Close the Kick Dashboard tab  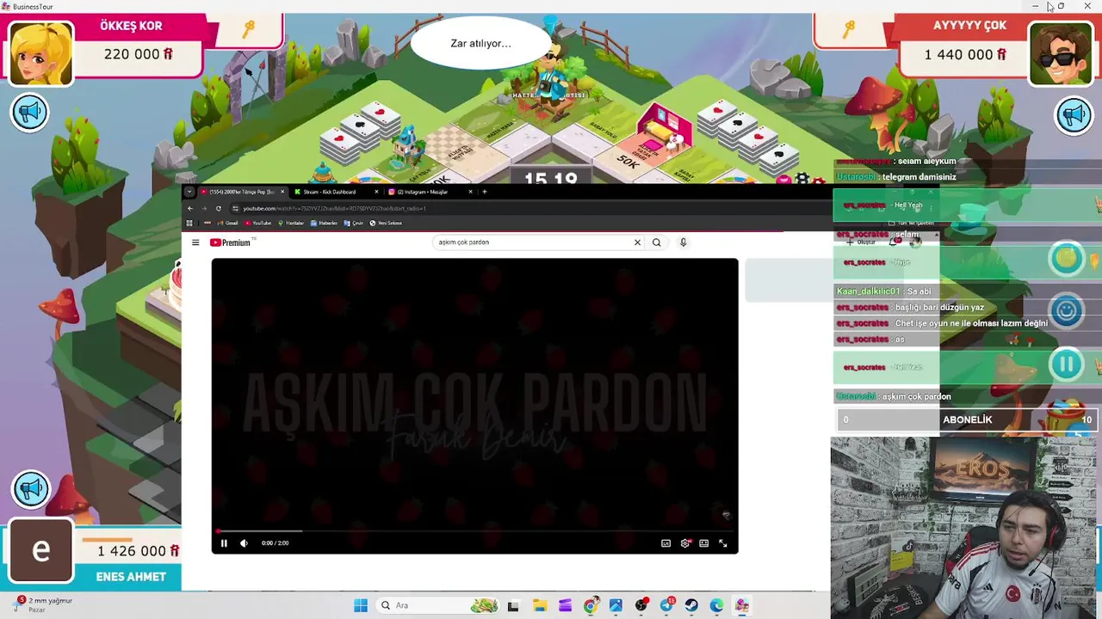coord(376,192)
